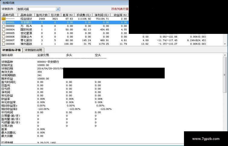Select the 深振业A row name
This screenshot has width=228, height=146.
point(26,37)
